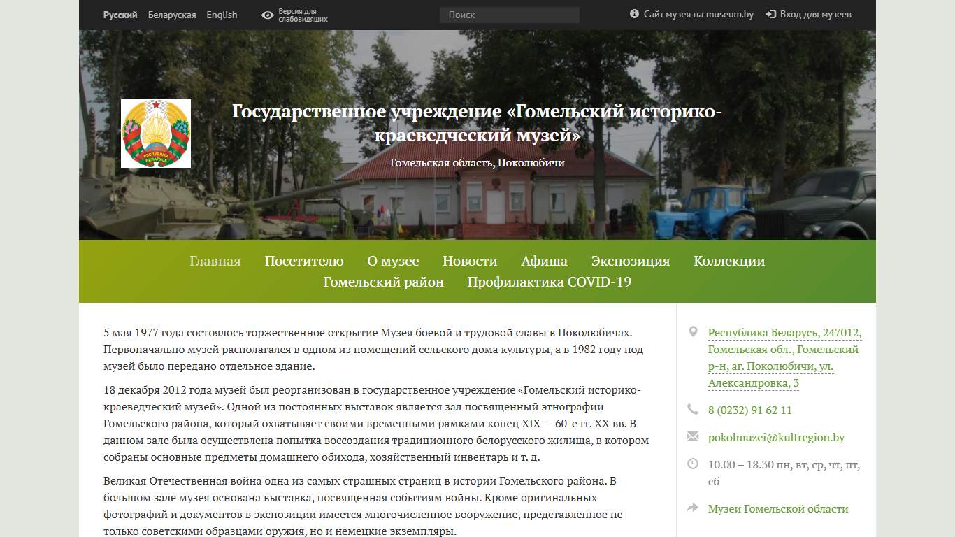
Task: Open the Афиша menu item
Action: [x=544, y=261]
